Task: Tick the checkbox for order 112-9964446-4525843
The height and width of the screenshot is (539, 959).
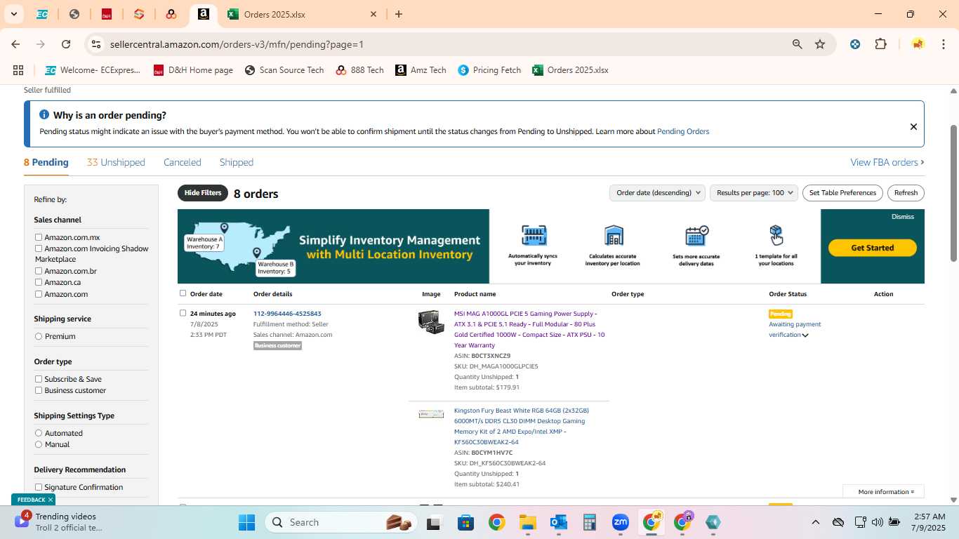Action: pyautogui.click(x=183, y=313)
